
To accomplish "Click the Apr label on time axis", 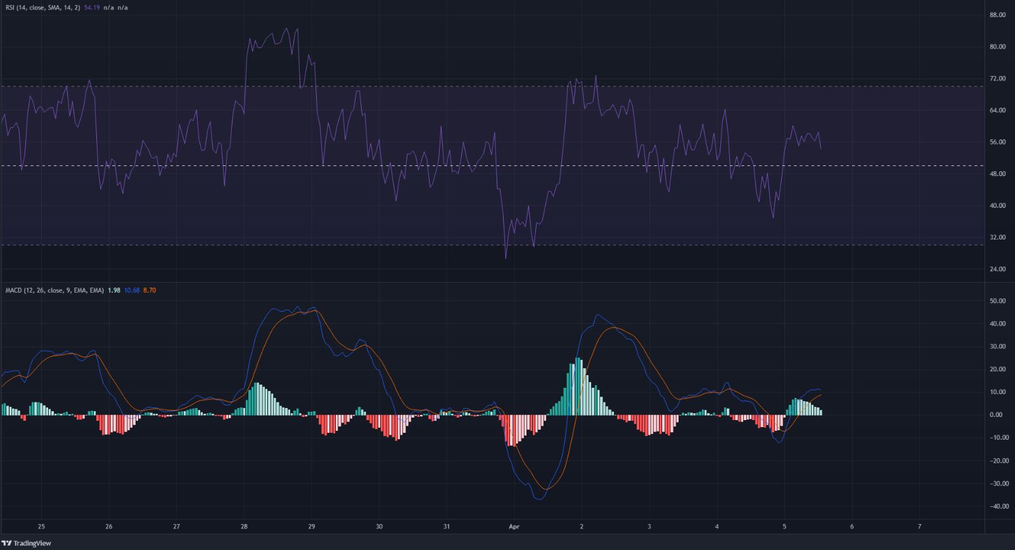I will click(x=514, y=527).
